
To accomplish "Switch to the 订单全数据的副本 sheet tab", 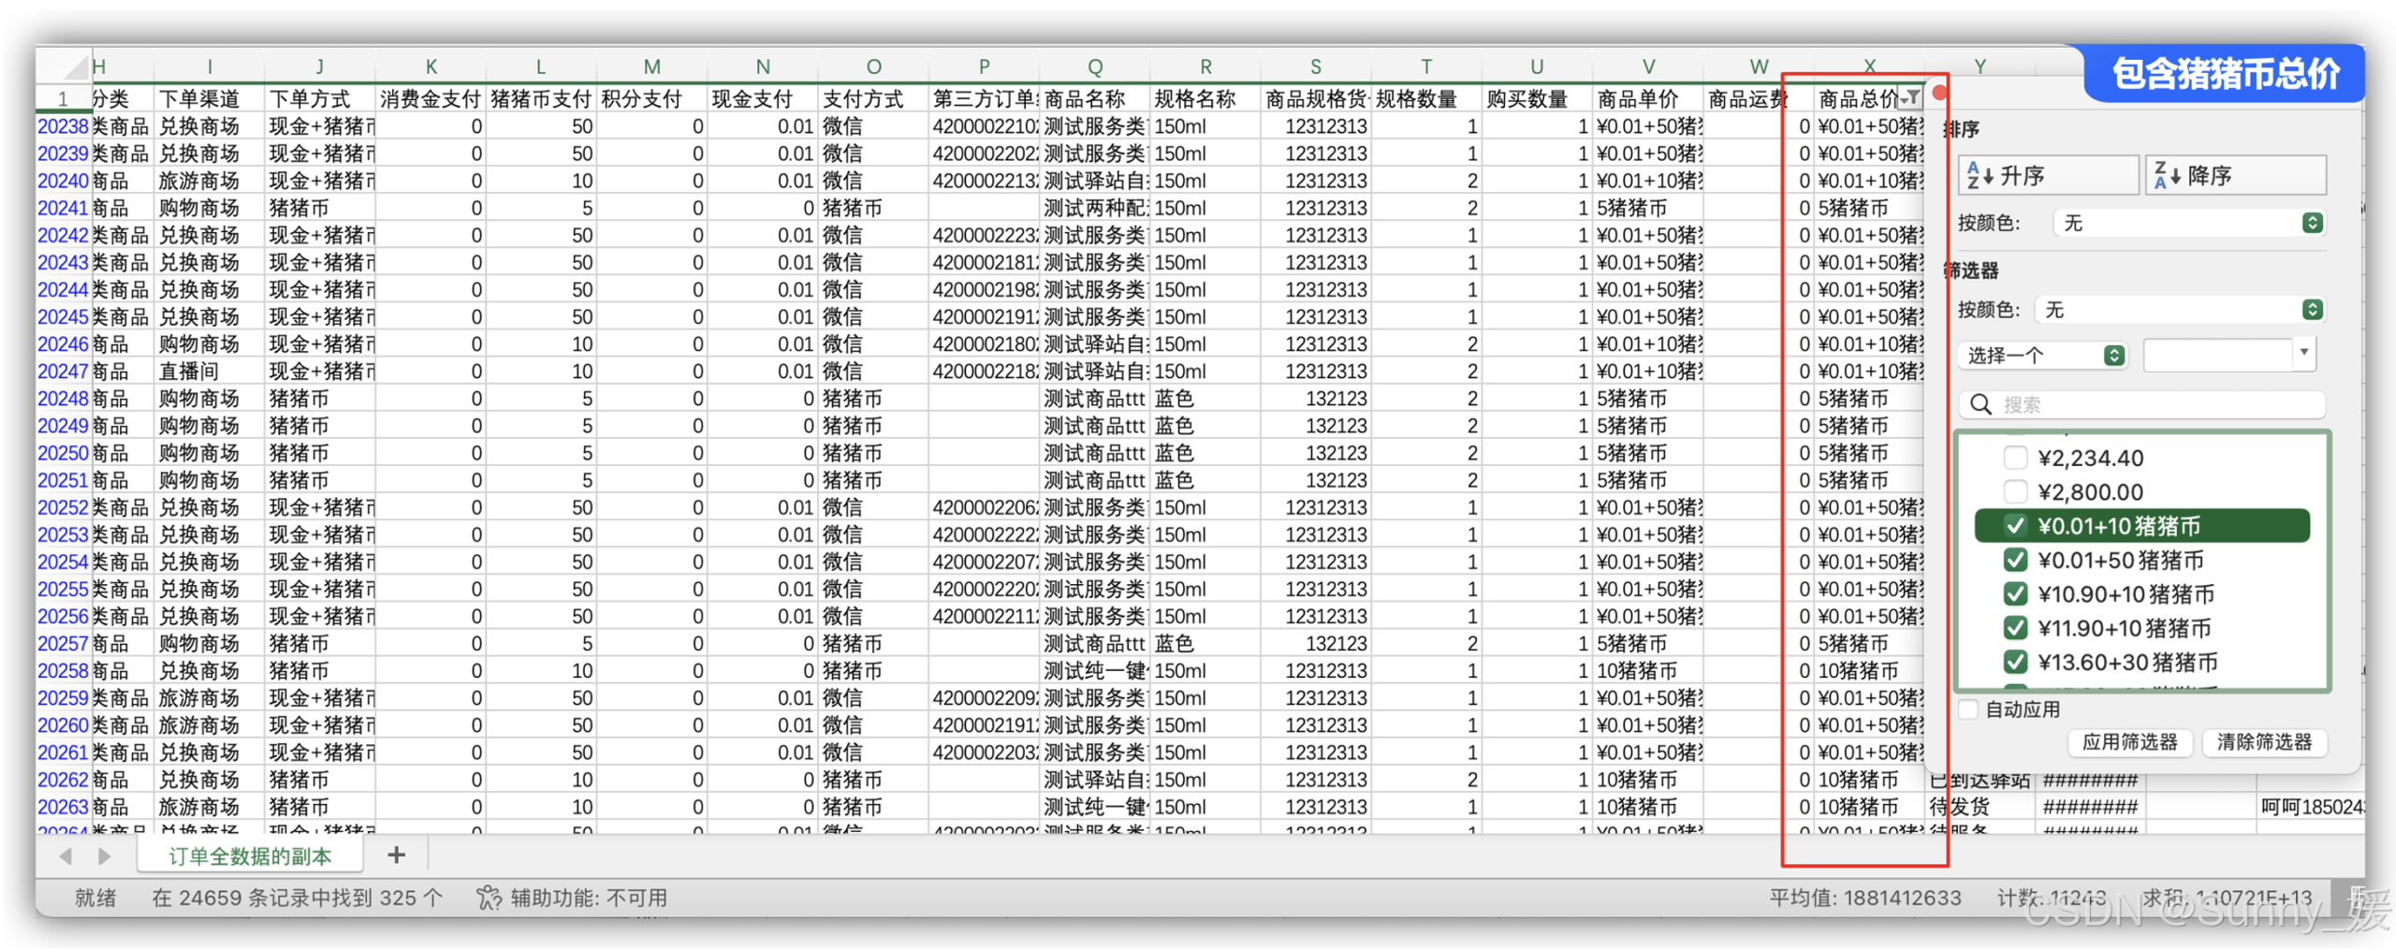I will pyautogui.click(x=249, y=855).
